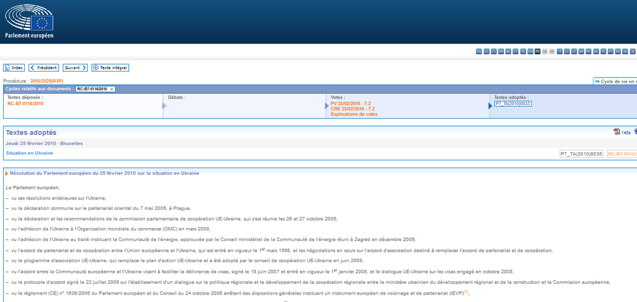Click the P7_TA(2010)0035 adopted text box
Screen dimensions: 637x302
tap(513, 104)
